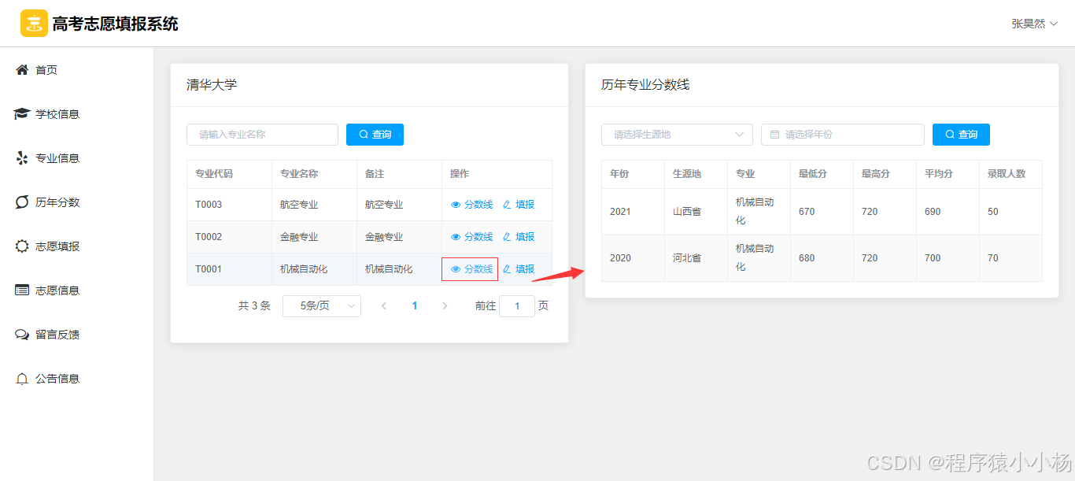Click the 清华大学 panel title
Screen dimensions: 1075x481
point(212,85)
